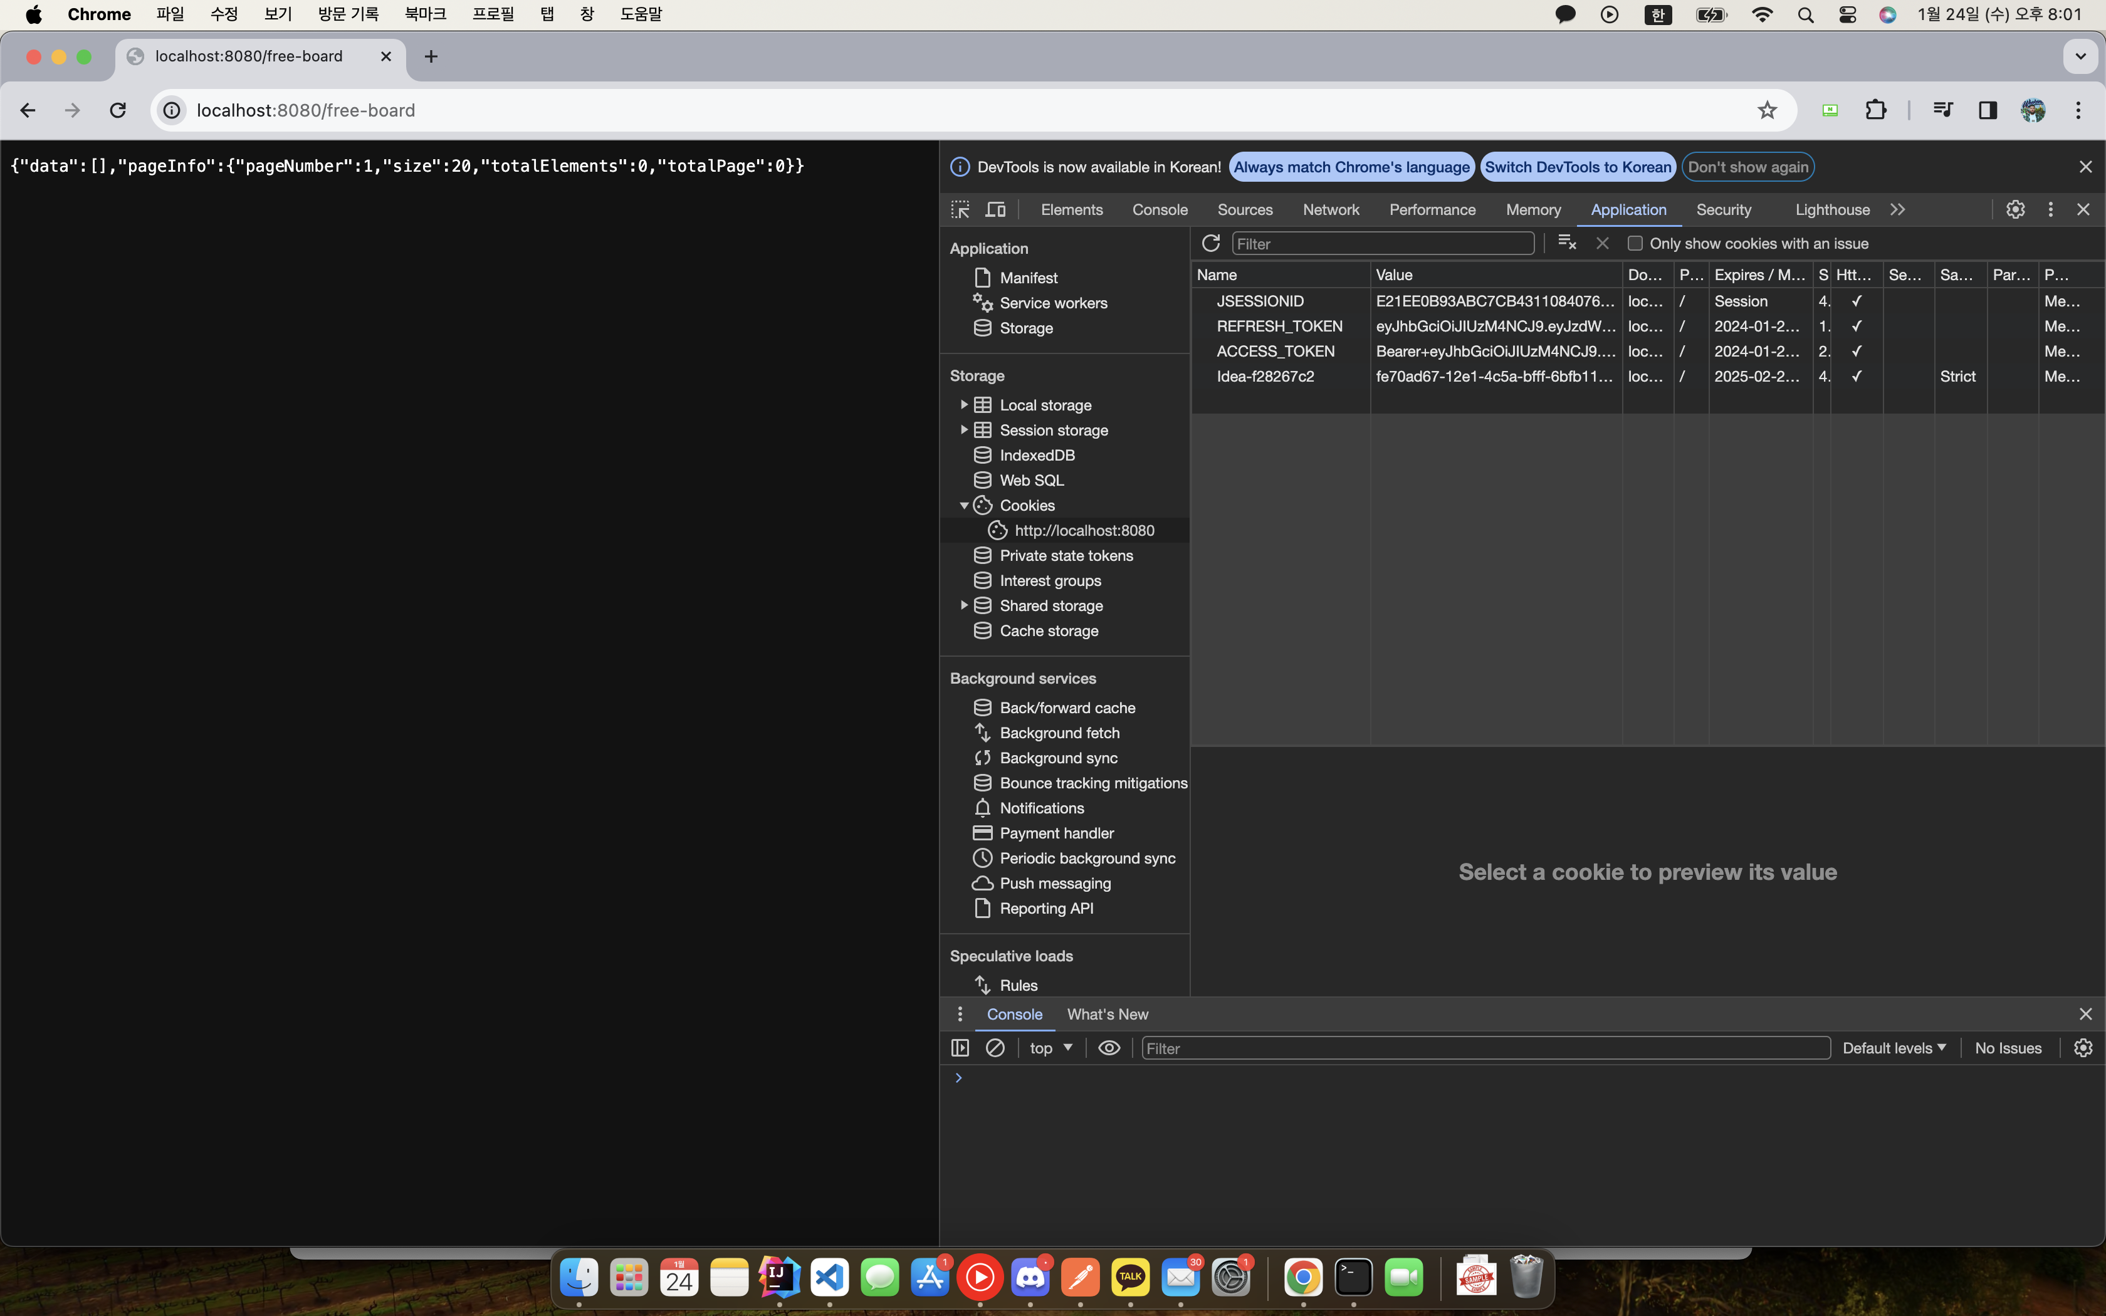This screenshot has width=2106, height=1316.
Task: Refresh the cookies table
Action: pyautogui.click(x=1210, y=243)
